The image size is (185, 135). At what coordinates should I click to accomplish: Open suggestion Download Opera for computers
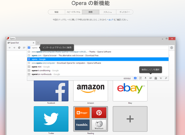click(x=98, y=63)
